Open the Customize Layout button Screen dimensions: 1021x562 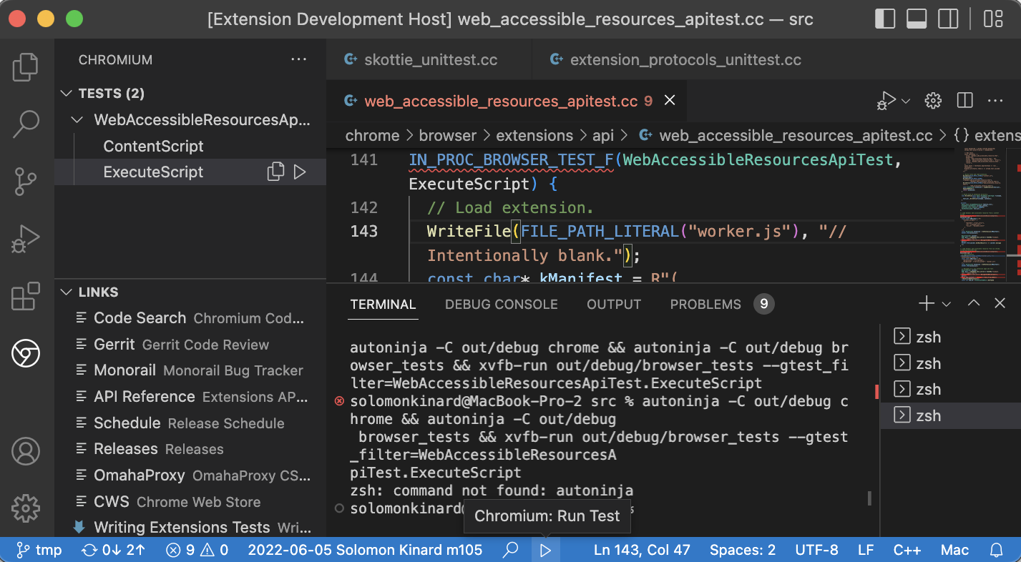pos(993,19)
